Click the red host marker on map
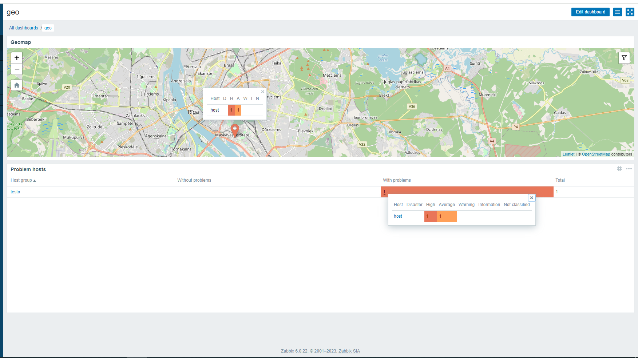This screenshot has width=638, height=358. pos(235,129)
